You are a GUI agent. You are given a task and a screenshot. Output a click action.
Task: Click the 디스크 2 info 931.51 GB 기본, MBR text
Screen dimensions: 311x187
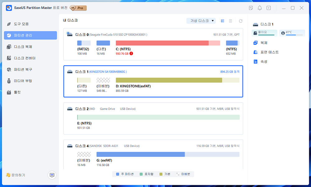[x=218, y=109]
